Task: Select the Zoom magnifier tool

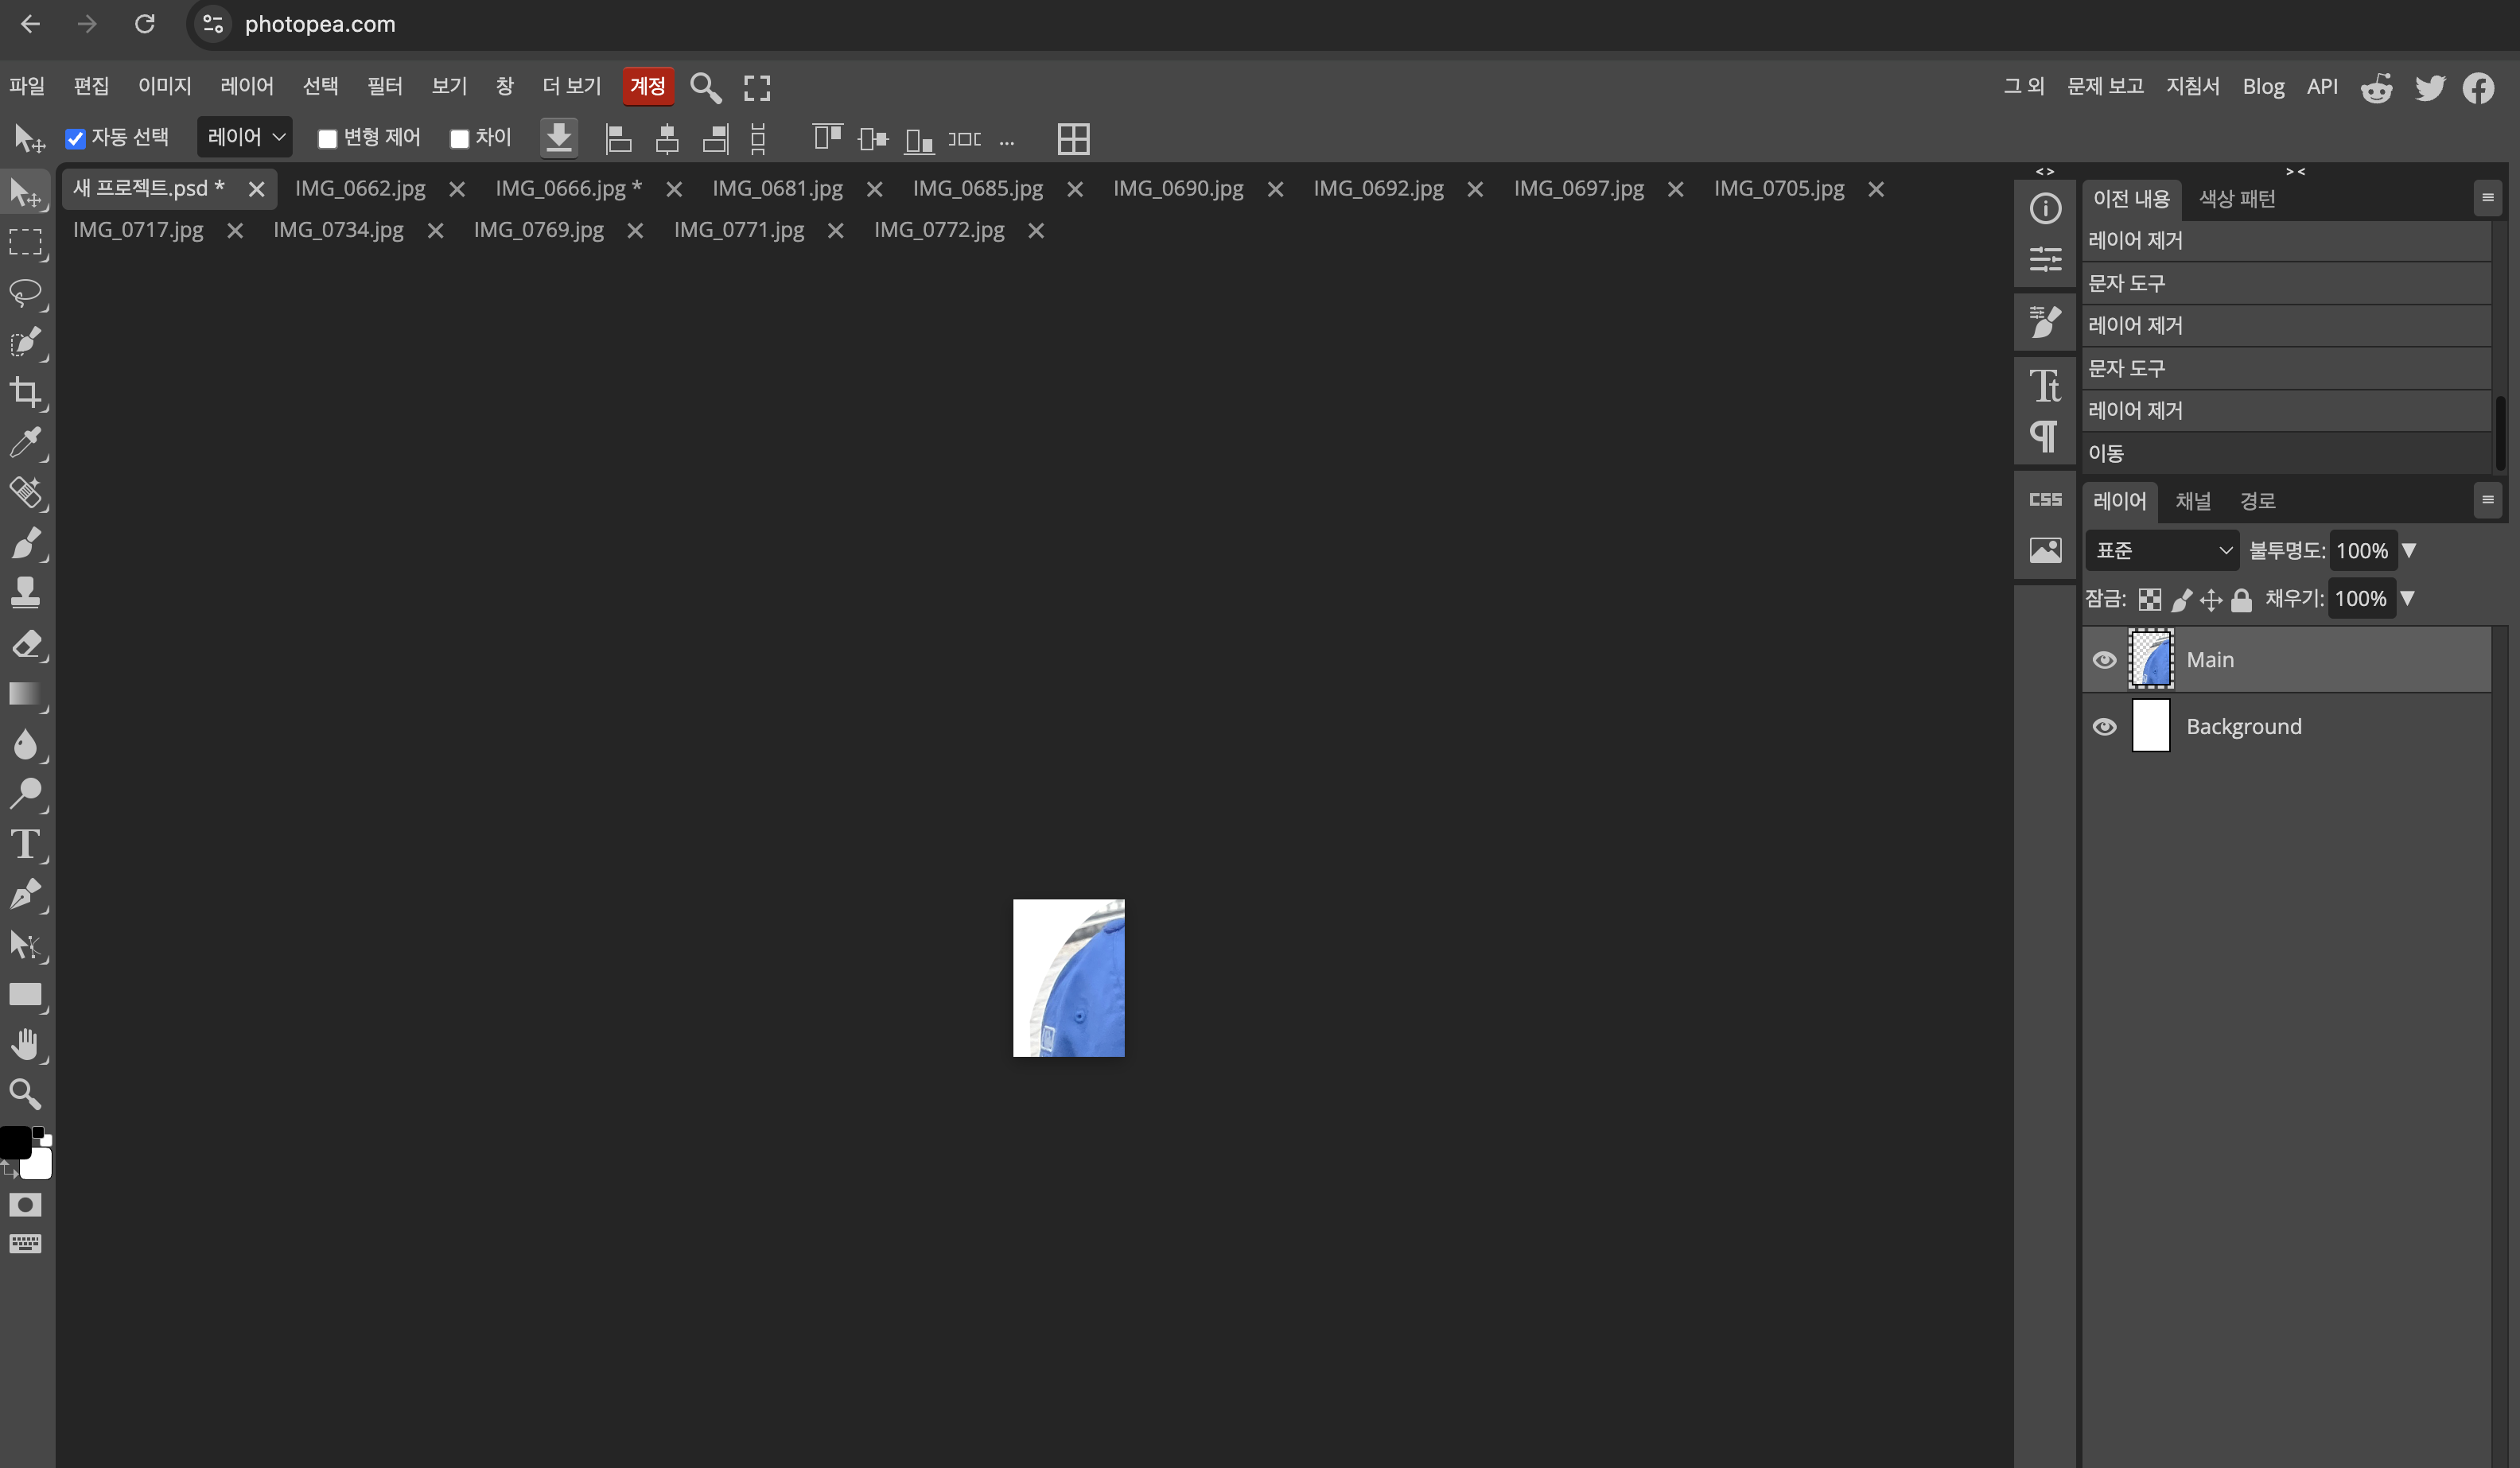Action: 26,1094
